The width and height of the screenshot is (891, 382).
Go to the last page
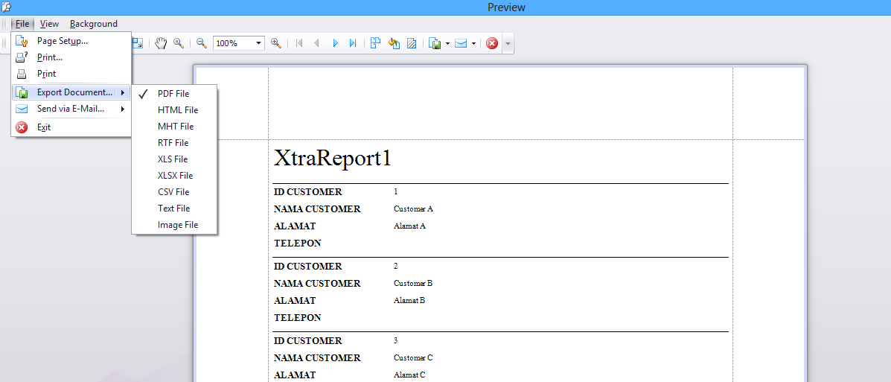pos(352,43)
